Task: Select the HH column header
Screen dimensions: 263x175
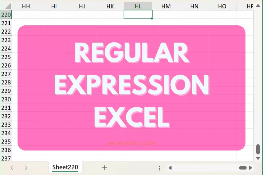Action: pos(26,6)
